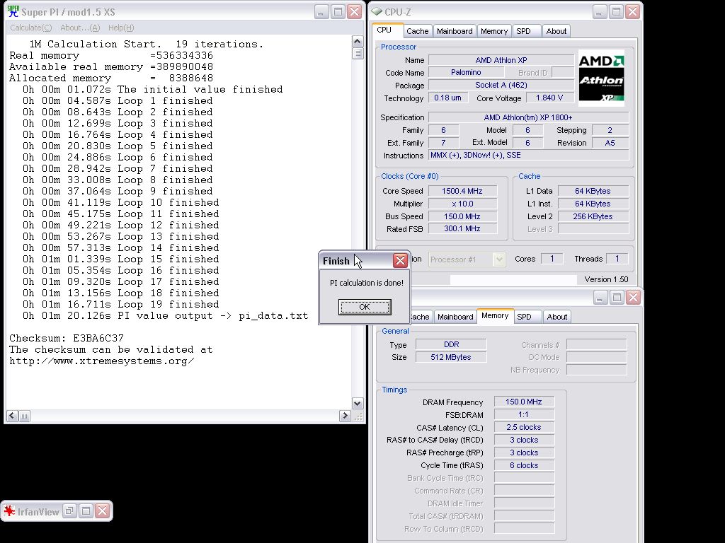
Task: Maximize the IrfanView window
Action: coord(86,510)
